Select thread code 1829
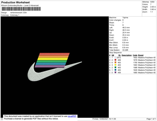Screen dimensions: 157x121 [x=135, y=70]
